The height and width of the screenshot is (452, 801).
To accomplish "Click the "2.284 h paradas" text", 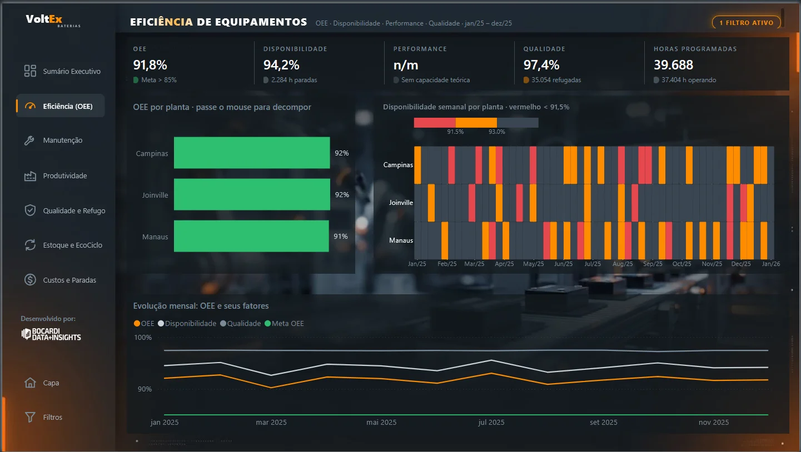I will 294,80.
